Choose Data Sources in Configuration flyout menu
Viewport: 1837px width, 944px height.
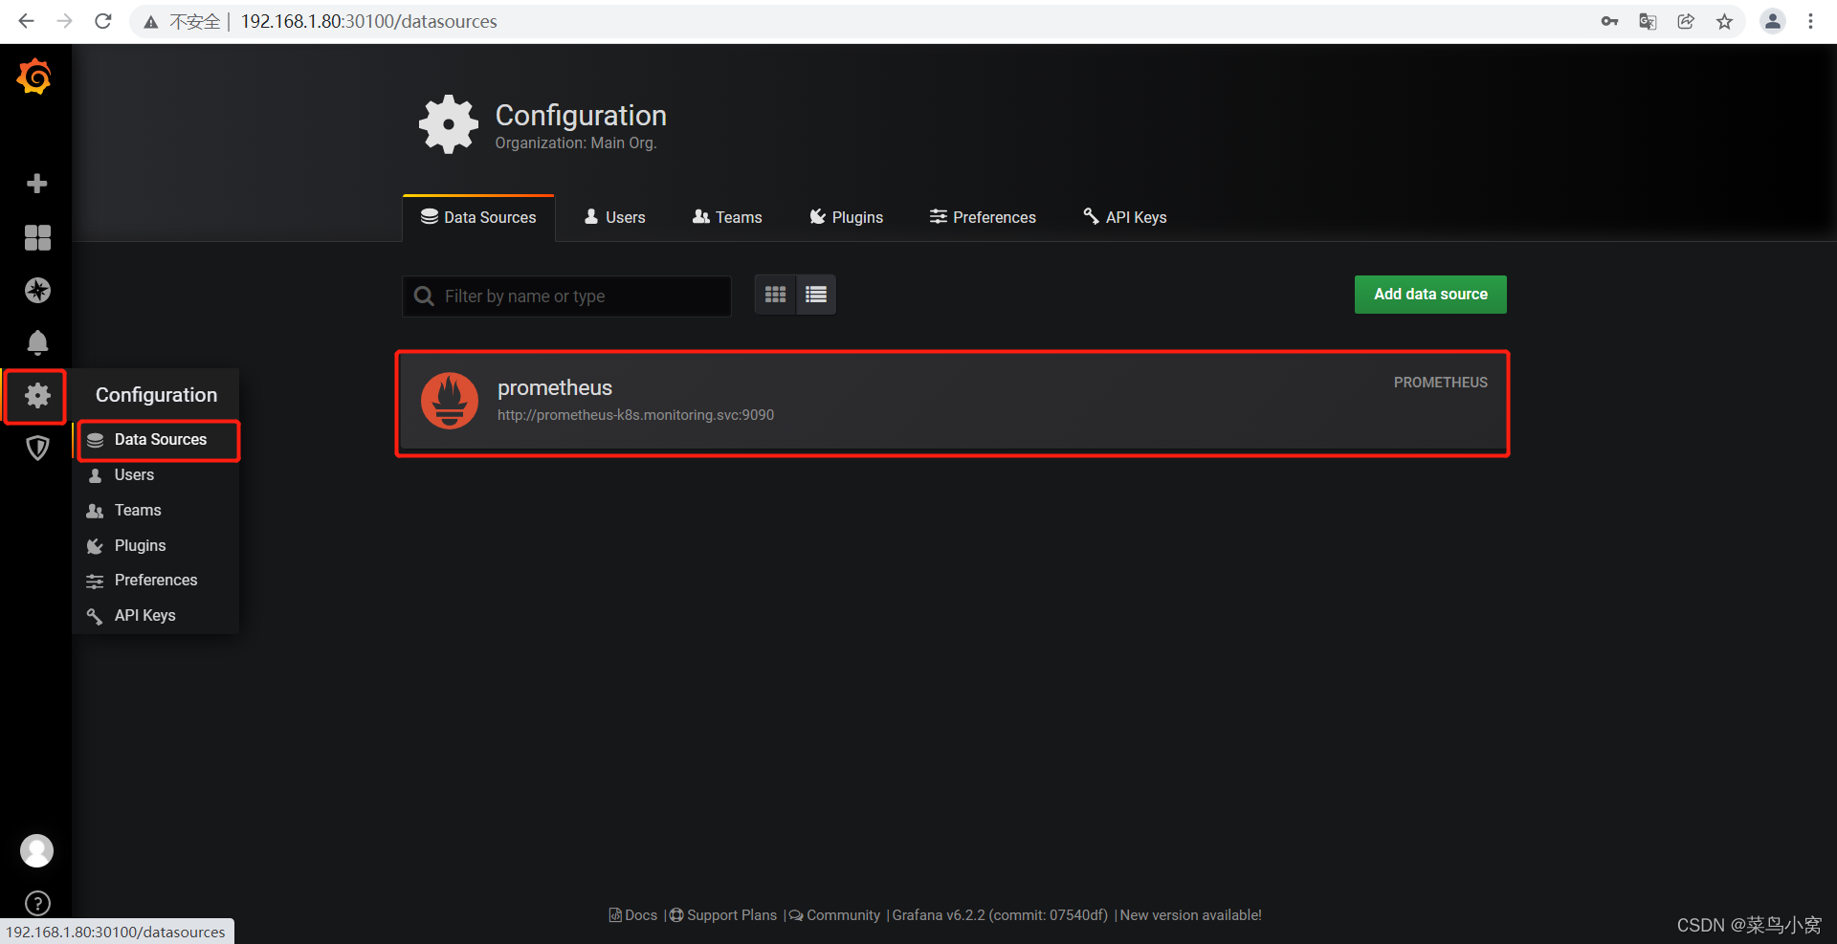tap(158, 440)
